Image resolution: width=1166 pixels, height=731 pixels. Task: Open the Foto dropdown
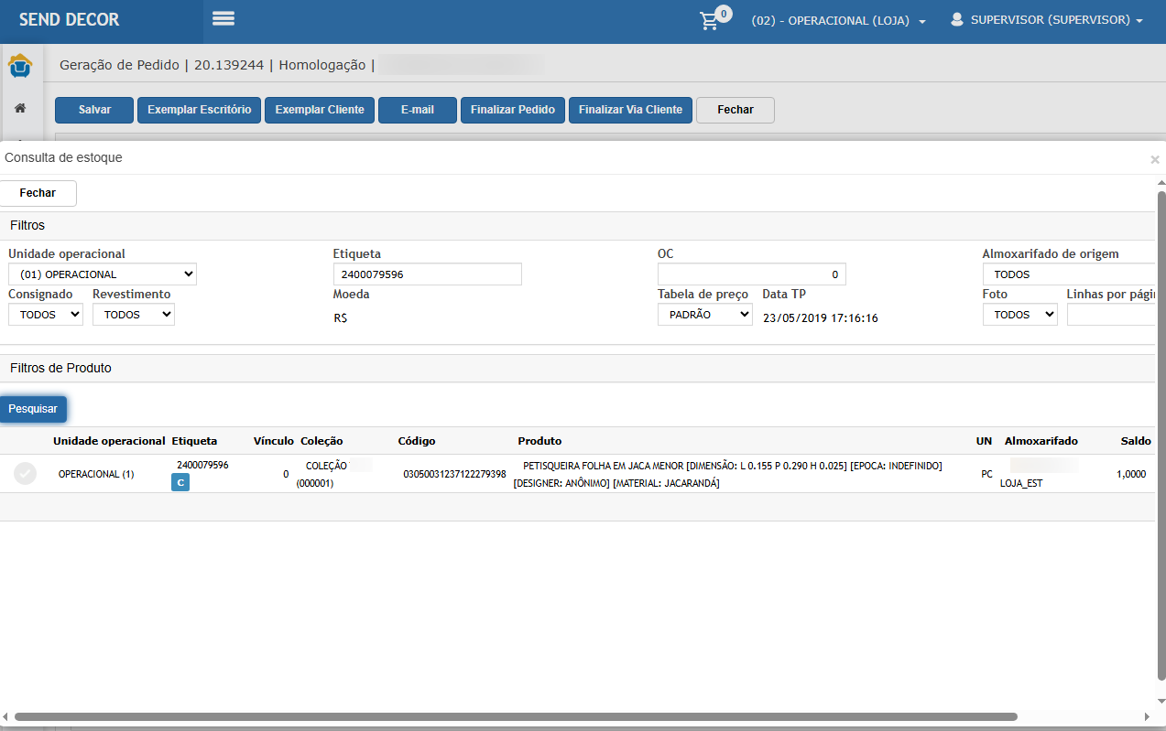tap(1020, 314)
